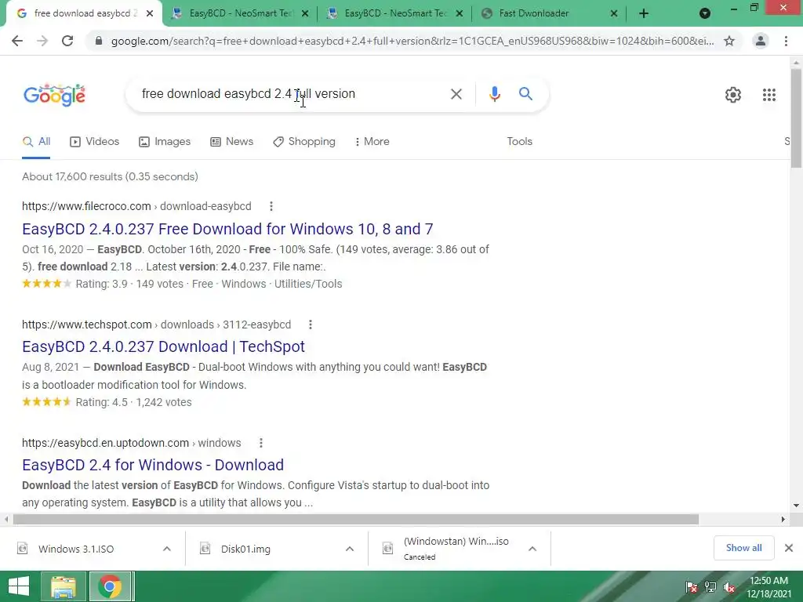803x602 pixels.
Task: Open Windows 3.1.ISO downloaded file
Action: click(76, 549)
